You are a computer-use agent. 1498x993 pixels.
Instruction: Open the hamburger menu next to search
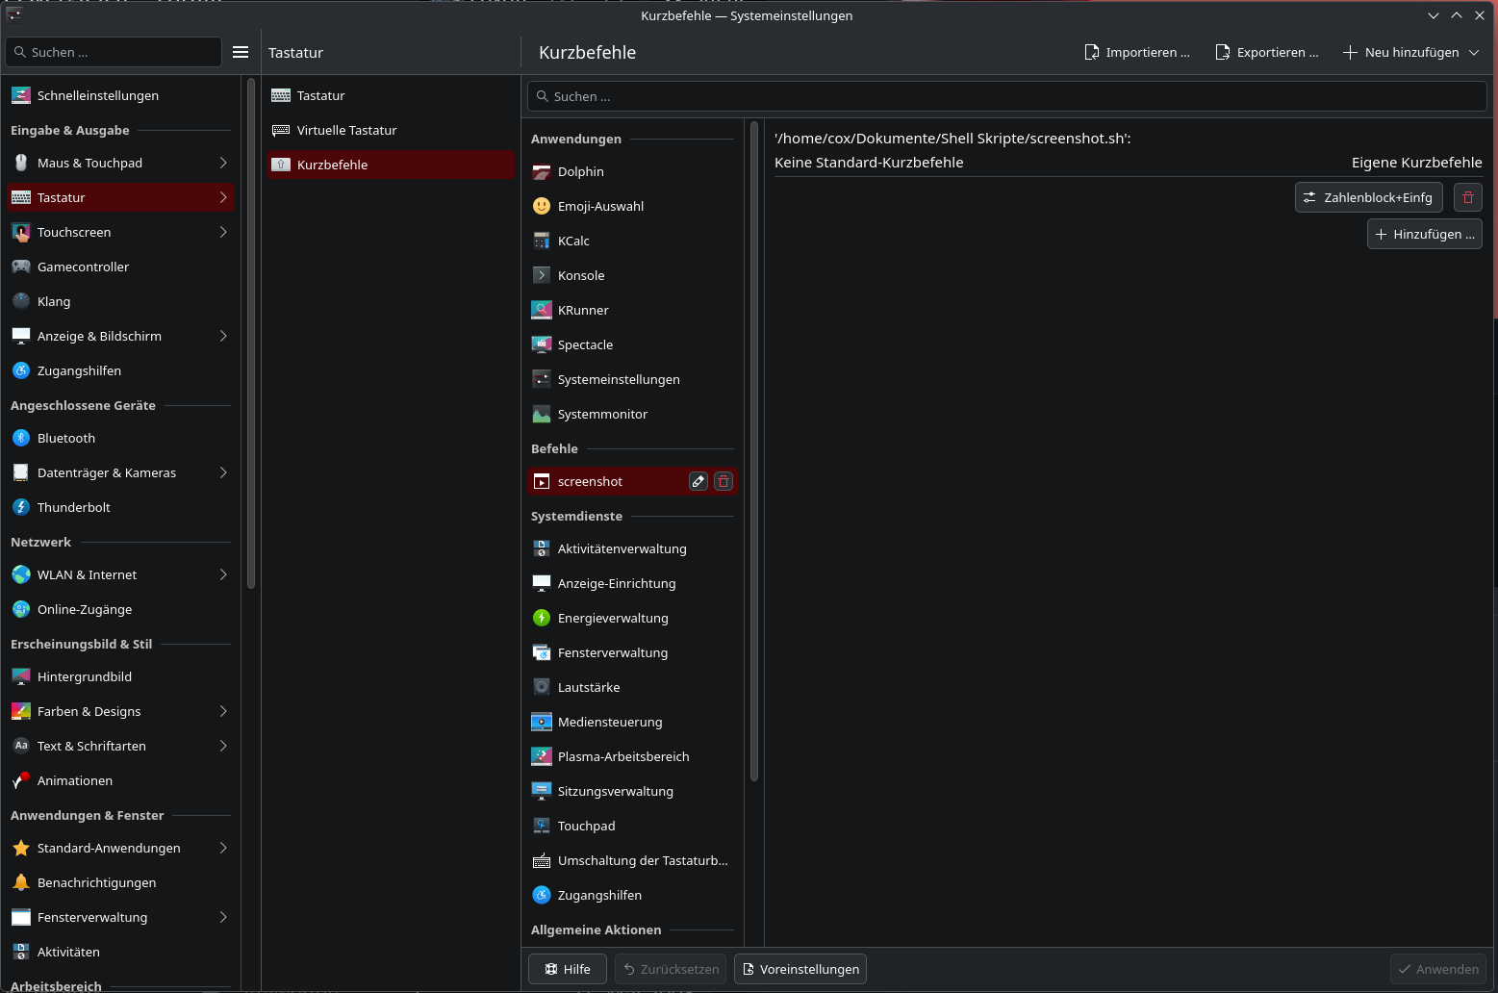[241, 52]
